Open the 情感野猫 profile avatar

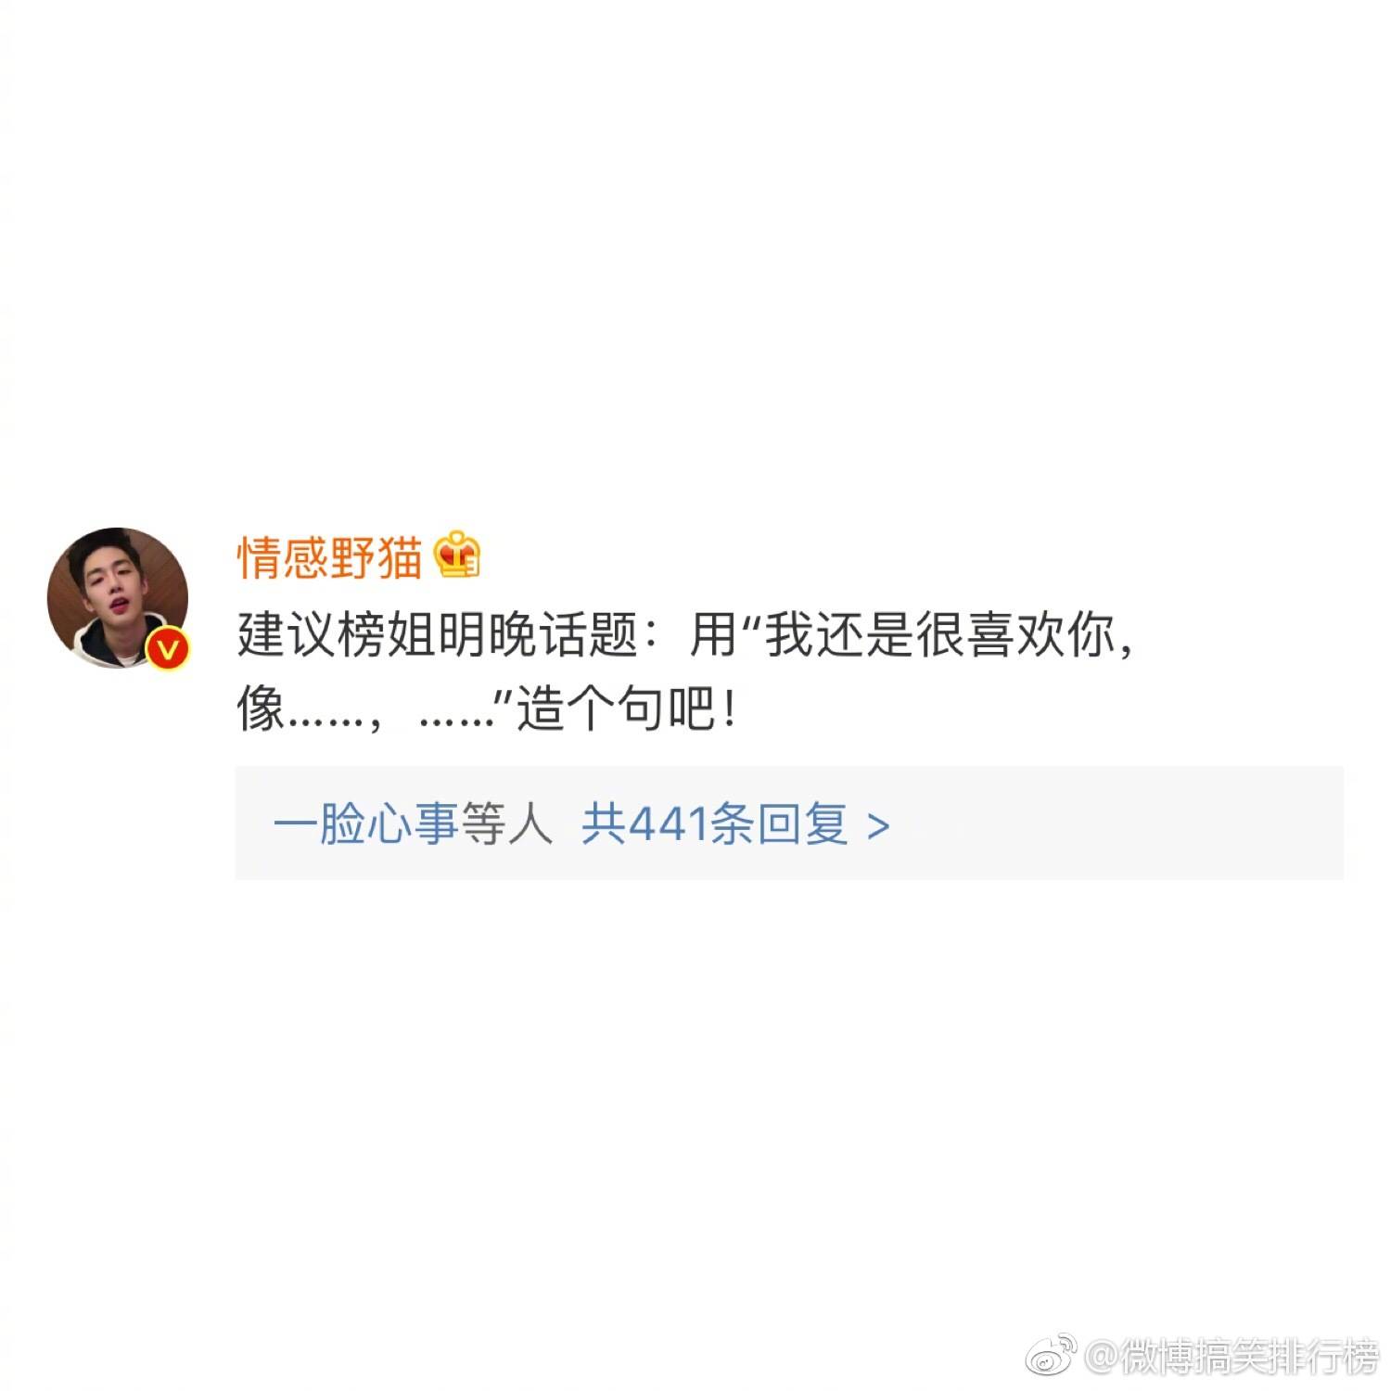click(x=118, y=598)
